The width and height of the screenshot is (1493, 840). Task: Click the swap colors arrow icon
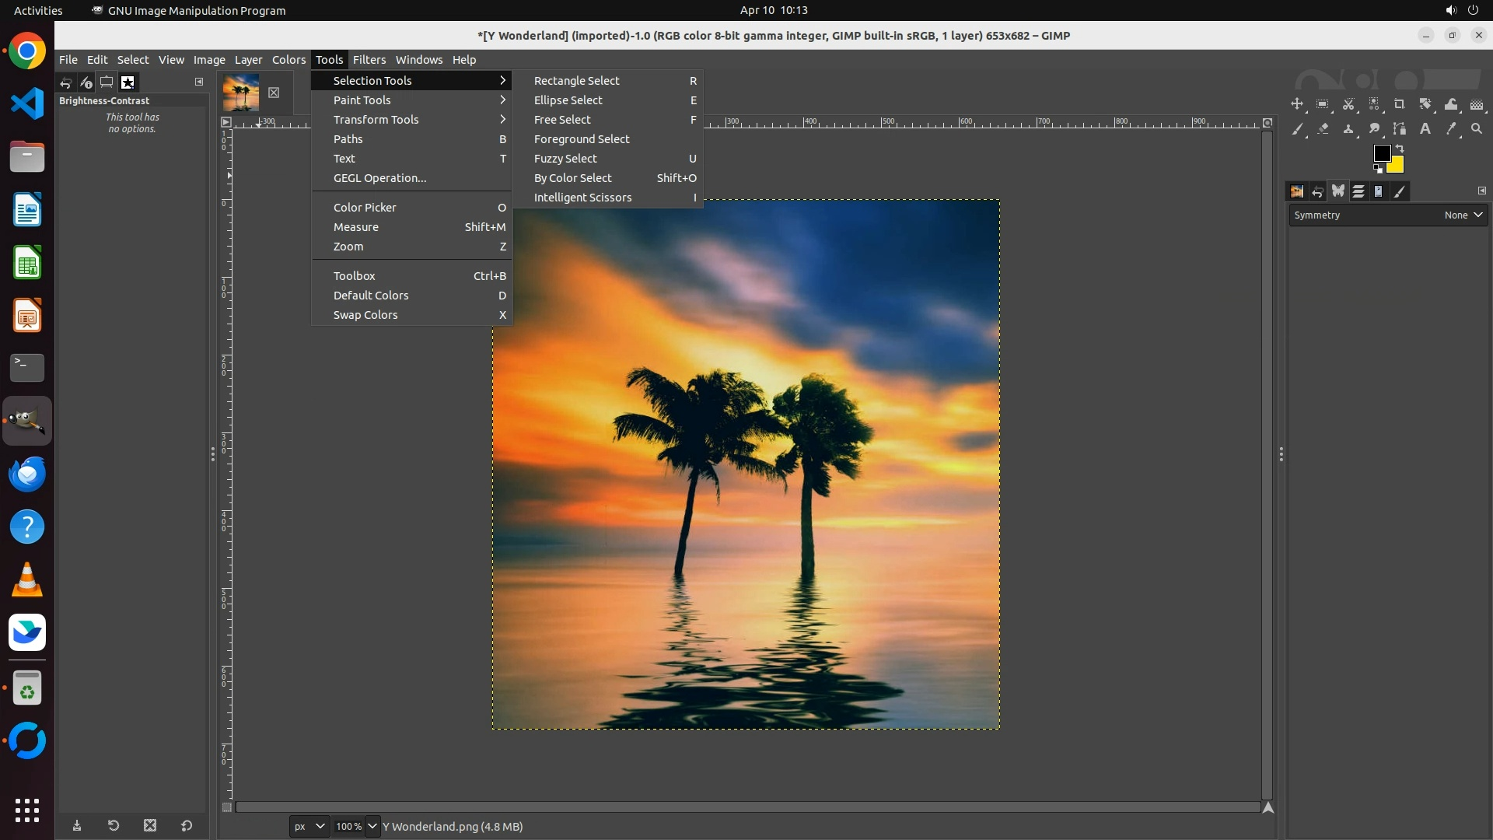click(x=1400, y=148)
